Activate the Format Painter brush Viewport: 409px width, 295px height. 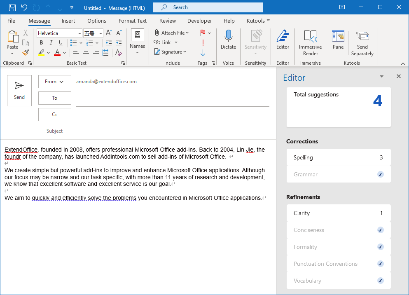pyautogui.click(x=26, y=53)
